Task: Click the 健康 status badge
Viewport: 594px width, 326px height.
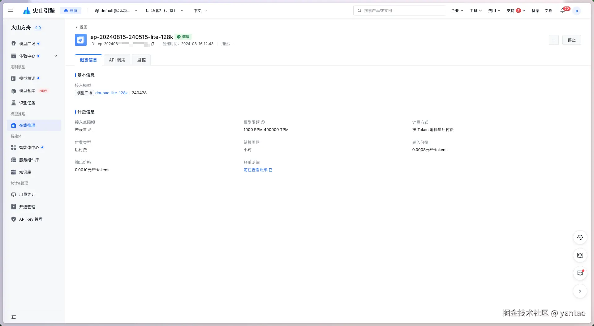Action: 183,37
